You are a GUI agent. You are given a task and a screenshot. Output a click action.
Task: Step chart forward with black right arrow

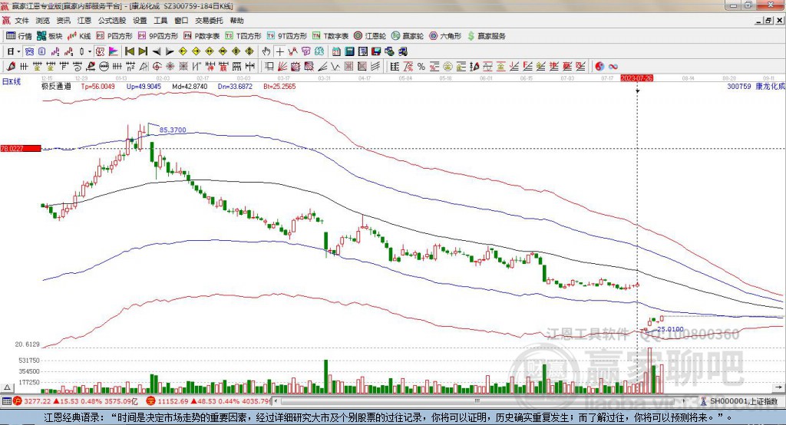coord(170,51)
